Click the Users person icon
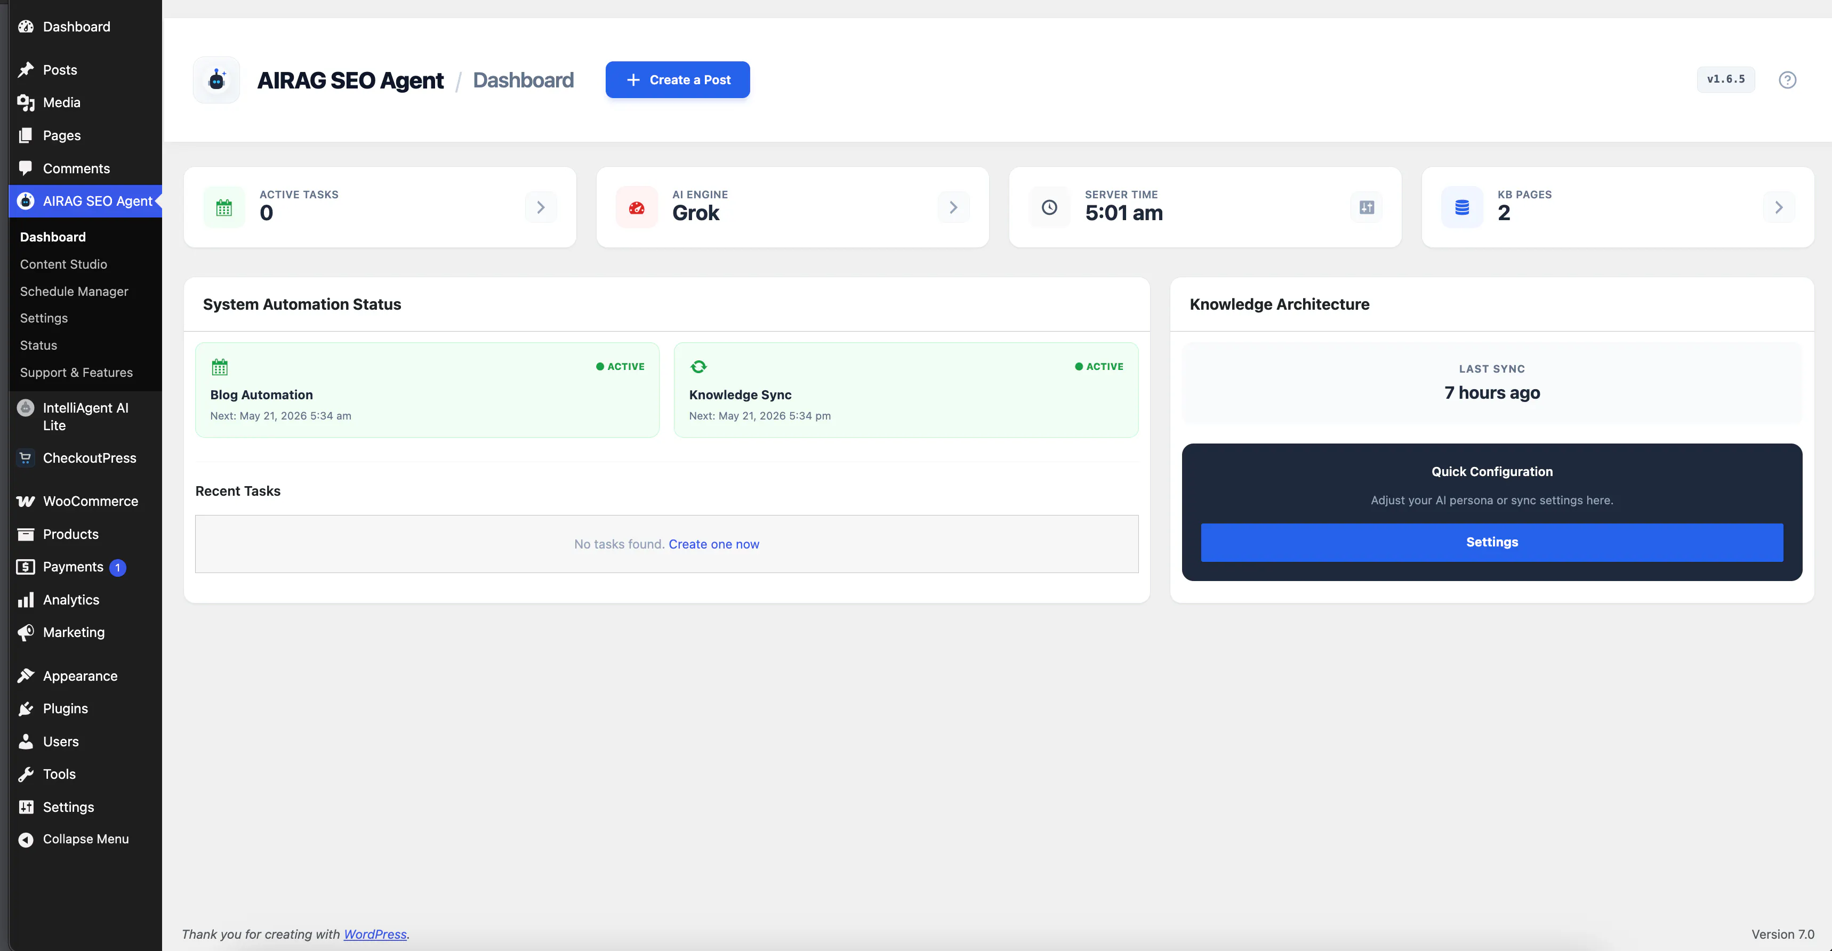This screenshot has height=951, width=1832. point(26,741)
